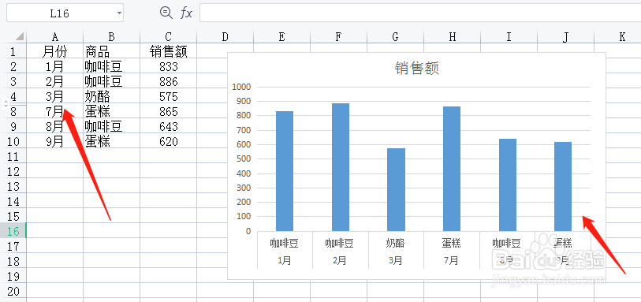Viewport: 641px width, 302px height.
Task: Click the chart bar for 7月 蛋糕
Action: [452, 169]
